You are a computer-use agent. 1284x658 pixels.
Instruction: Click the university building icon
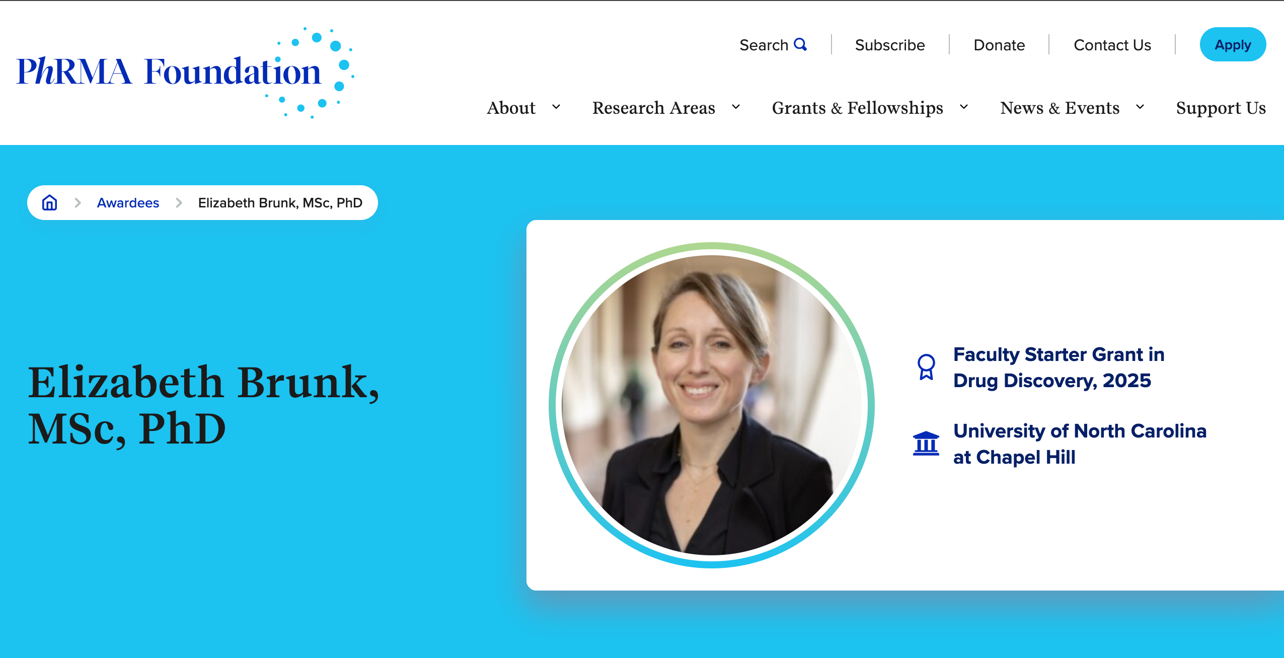(x=926, y=444)
